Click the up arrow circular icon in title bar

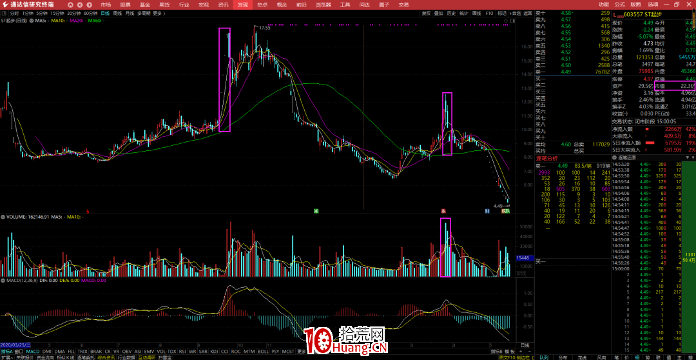pyautogui.click(x=71, y=5)
